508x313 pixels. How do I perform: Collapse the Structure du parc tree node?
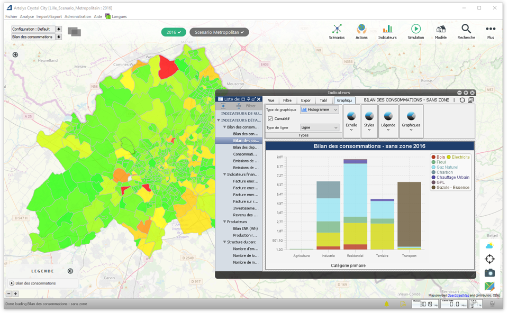pyautogui.click(x=224, y=242)
